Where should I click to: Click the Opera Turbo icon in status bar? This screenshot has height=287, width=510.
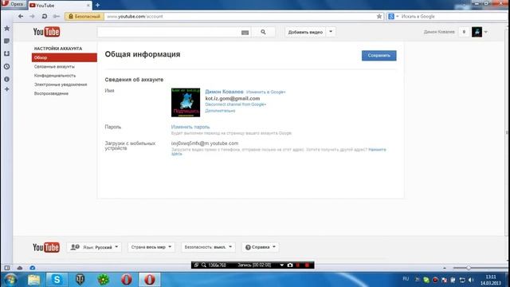(x=33, y=268)
